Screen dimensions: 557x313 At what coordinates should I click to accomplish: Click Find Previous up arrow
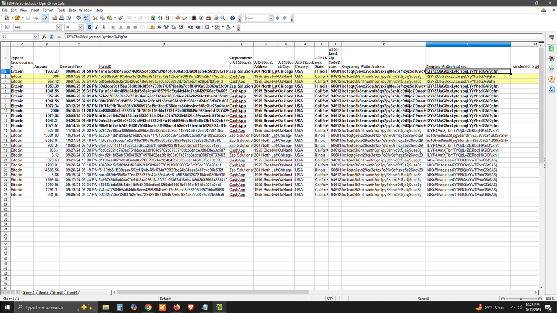click(x=285, y=18)
